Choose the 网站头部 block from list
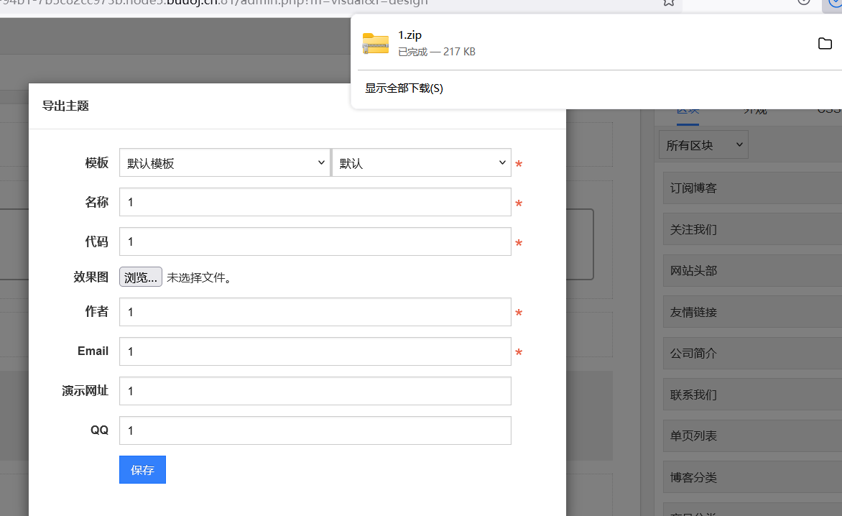The width and height of the screenshot is (842, 516). coord(751,271)
